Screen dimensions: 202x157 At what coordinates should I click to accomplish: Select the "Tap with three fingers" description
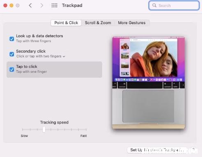[34, 41]
